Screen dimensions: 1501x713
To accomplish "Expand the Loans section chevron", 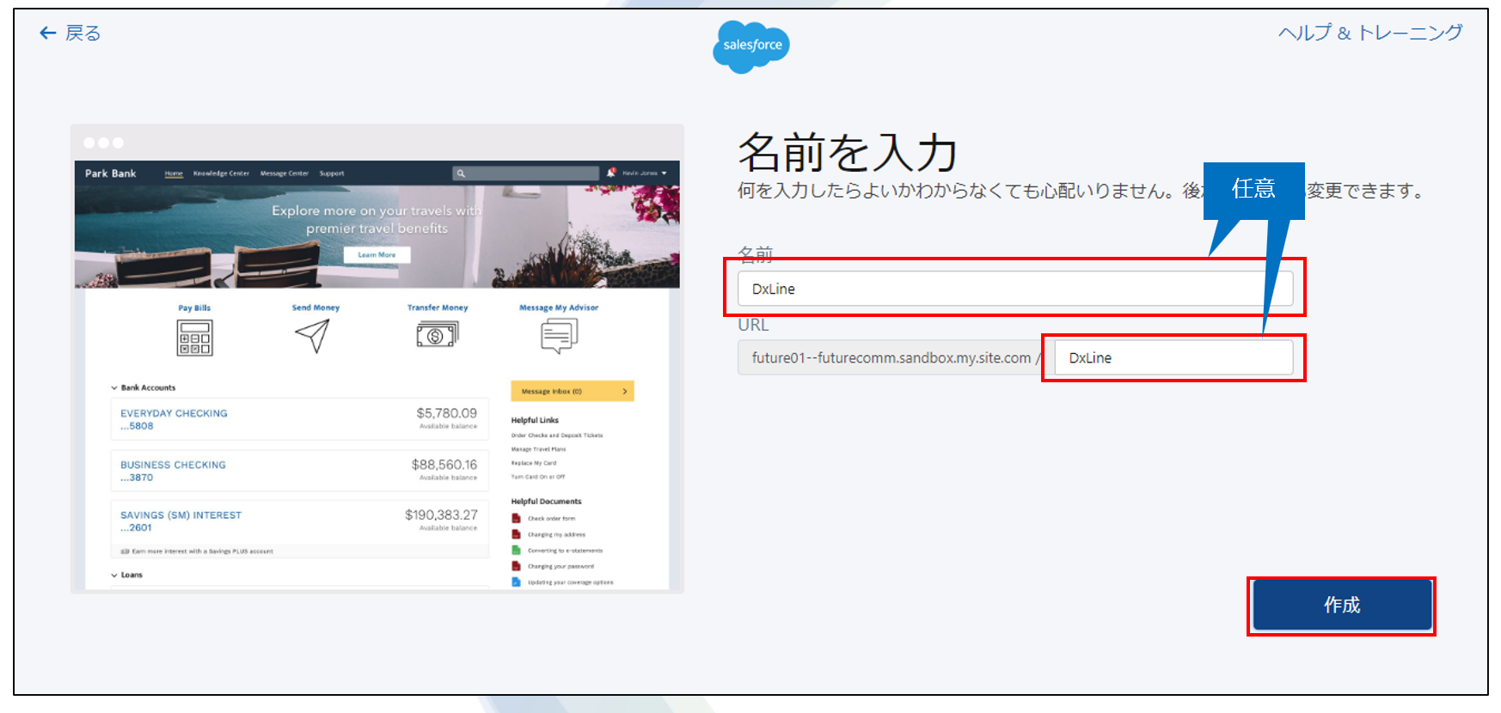I will tap(114, 576).
